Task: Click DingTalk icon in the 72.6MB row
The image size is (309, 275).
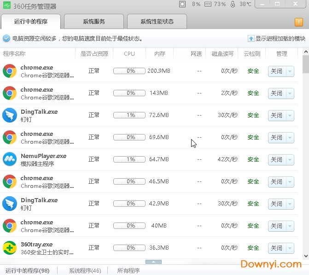Action: 10,115
